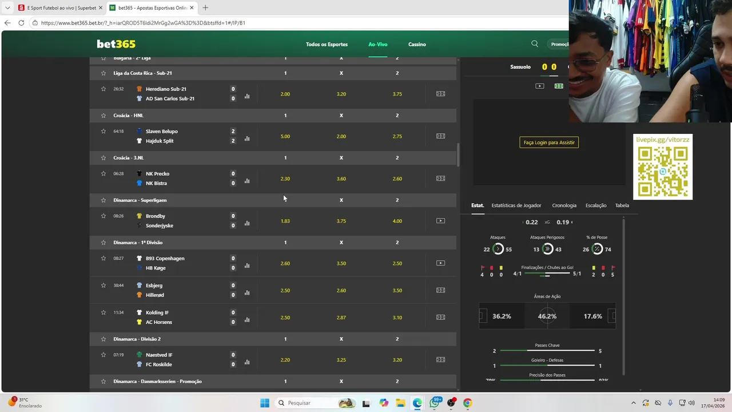This screenshot has width=732, height=412.
Task: Click Faça Login para Assistir button
Action: [x=549, y=142]
